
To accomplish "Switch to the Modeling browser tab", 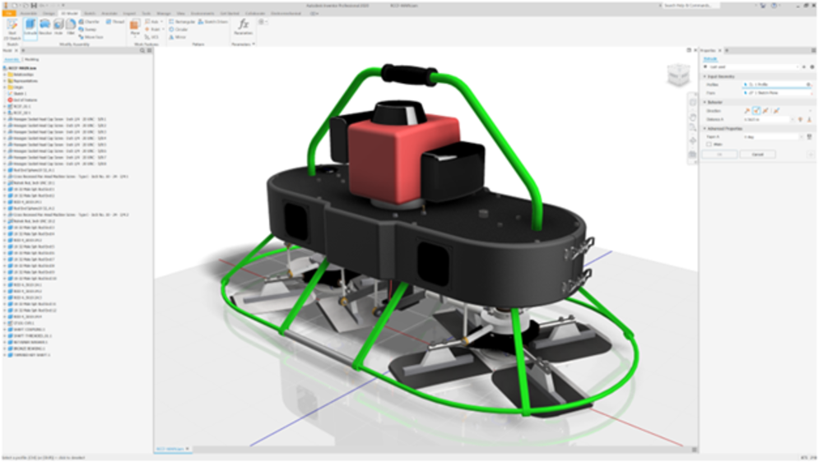I will point(31,60).
